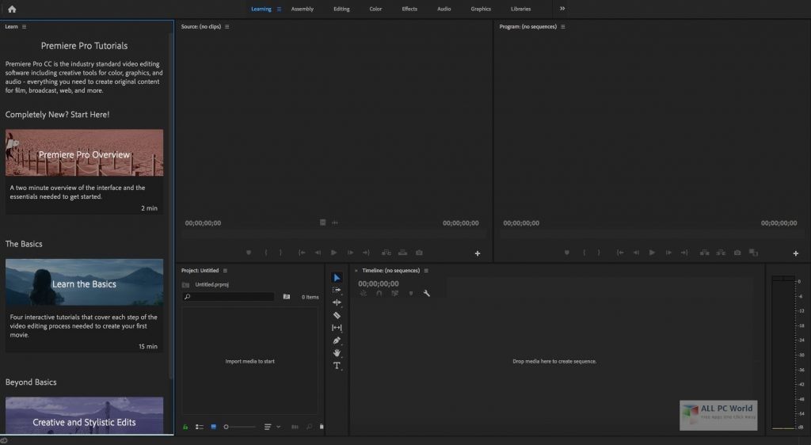Toggle nest sequences insert mode in Timeline
The width and height of the screenshot is (811, 445).
pos(363,293)
